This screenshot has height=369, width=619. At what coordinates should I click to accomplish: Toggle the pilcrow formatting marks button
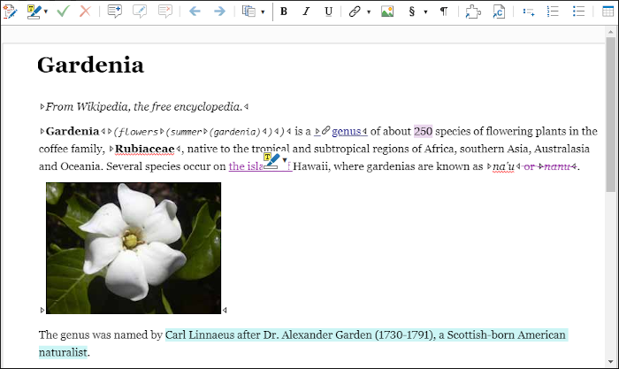tap(444, 12)
